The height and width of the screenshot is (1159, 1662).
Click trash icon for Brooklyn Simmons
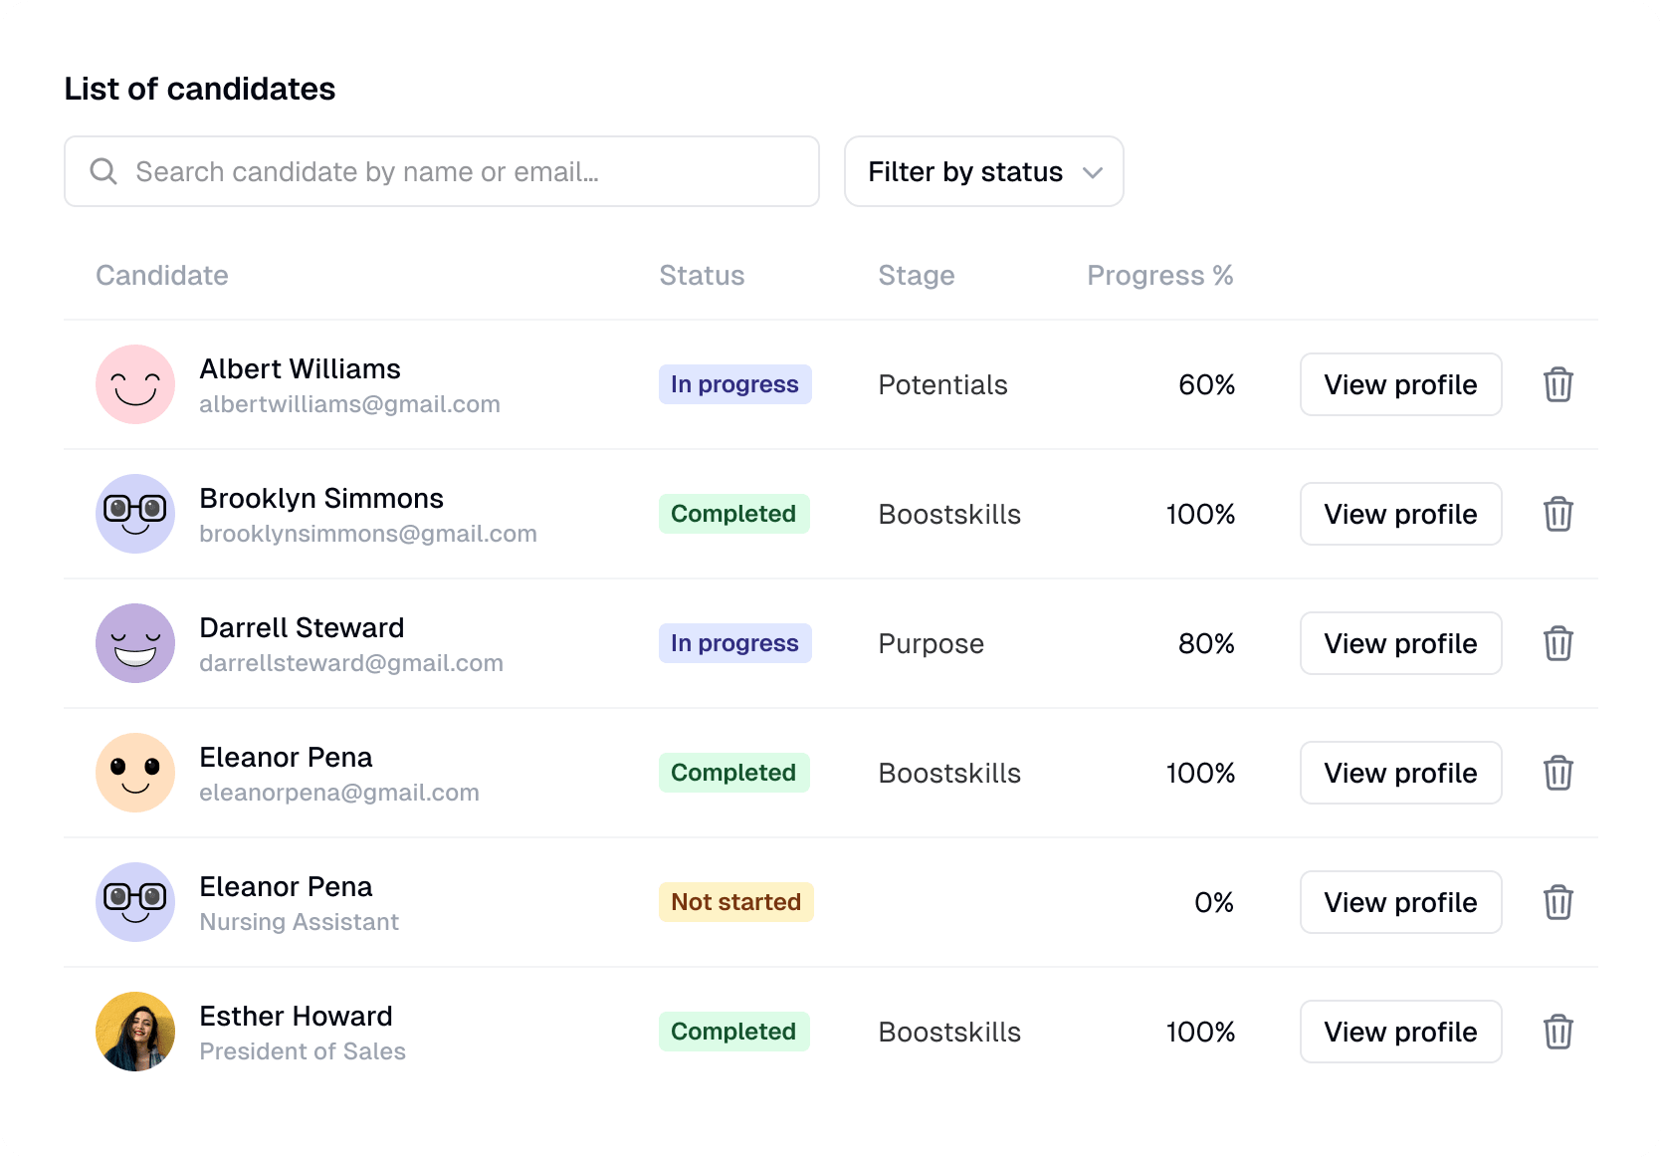click(1558, 514)
